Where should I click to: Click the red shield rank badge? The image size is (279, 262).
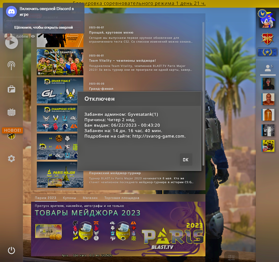(267, 39)
